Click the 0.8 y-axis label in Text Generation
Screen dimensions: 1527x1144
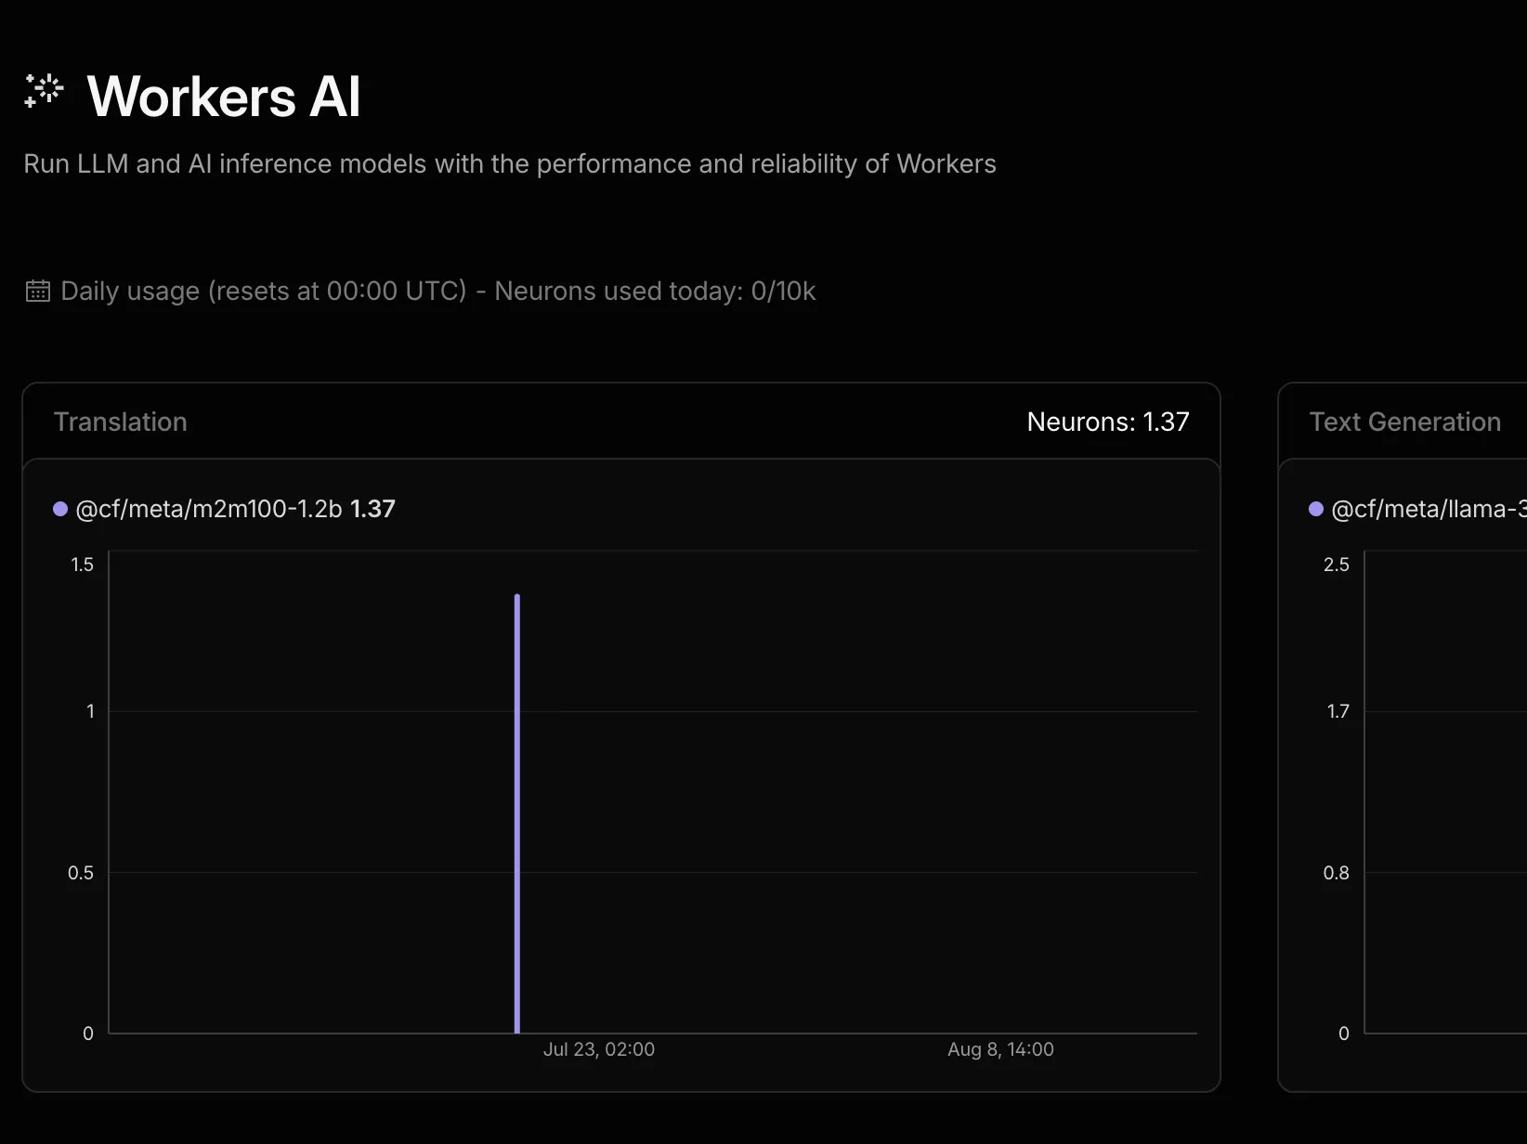1337,873
